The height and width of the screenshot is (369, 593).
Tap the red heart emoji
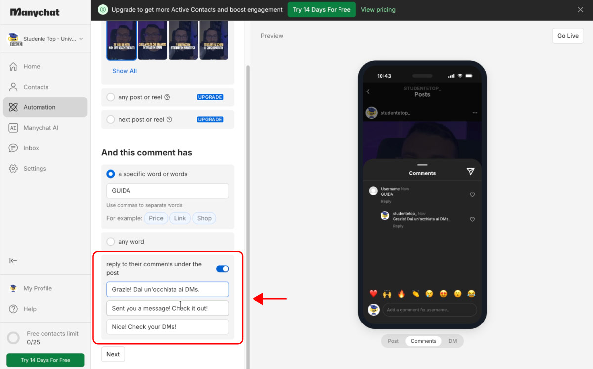point(373,294)
